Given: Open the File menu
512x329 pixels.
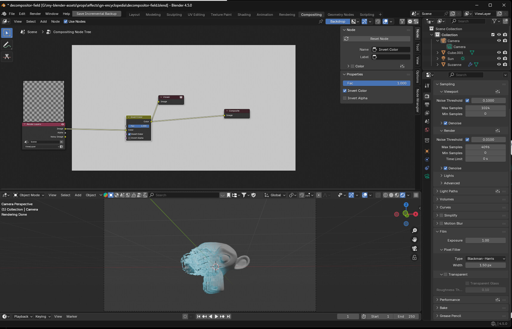Looking at the screenshot, I should tap(12, 14).
